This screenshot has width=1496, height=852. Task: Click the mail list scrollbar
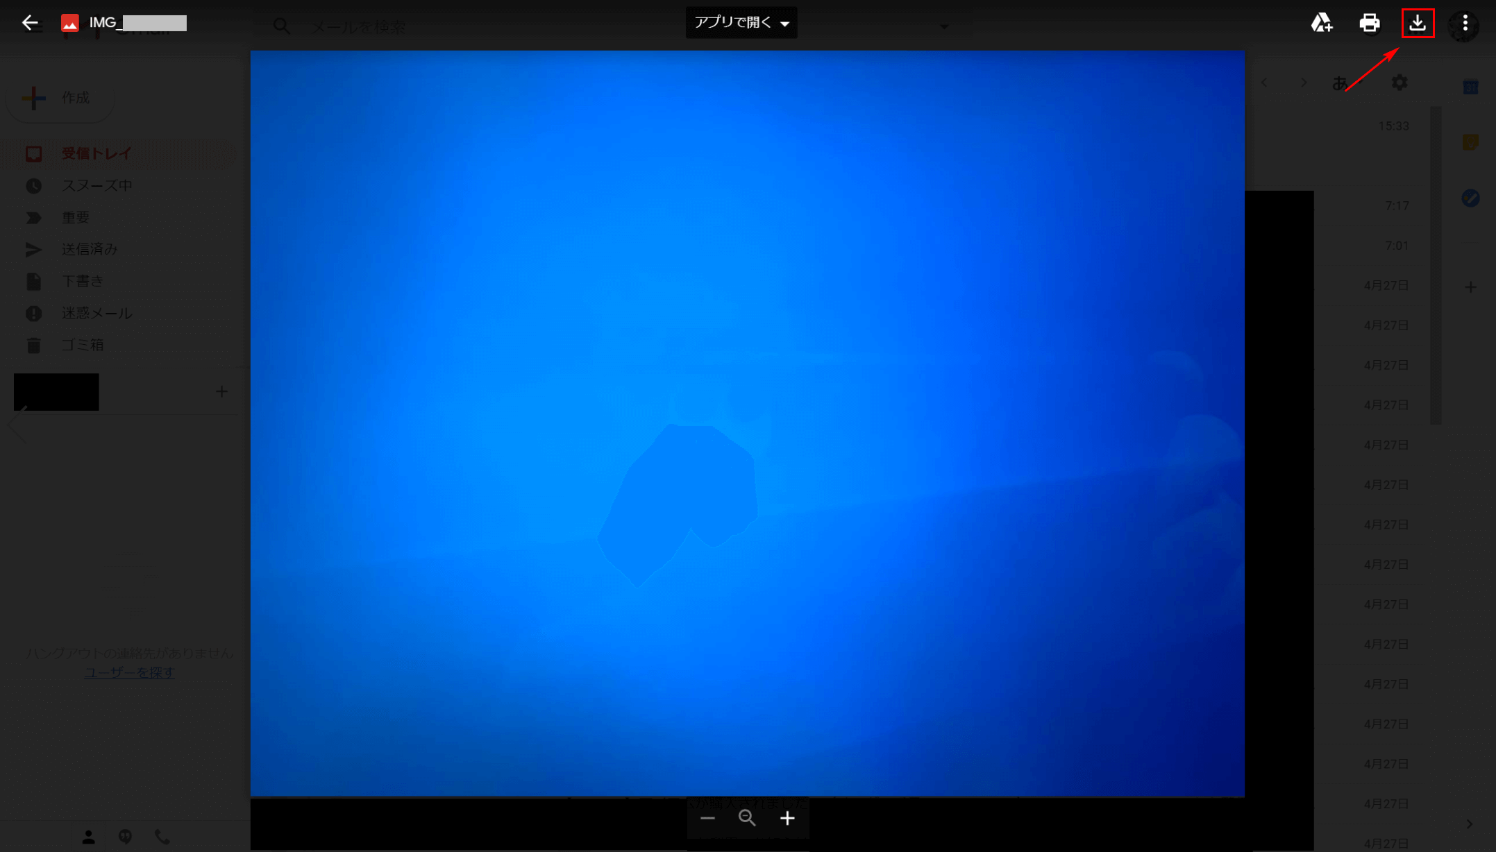pos(1436,265)
